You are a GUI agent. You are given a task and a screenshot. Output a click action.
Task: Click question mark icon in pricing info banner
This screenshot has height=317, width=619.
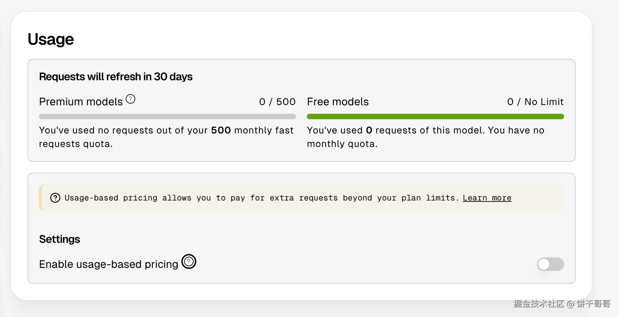(x=55, y=198)
